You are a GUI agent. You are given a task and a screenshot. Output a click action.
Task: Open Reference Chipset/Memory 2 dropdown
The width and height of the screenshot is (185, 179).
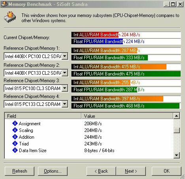[x=65, y=73]
